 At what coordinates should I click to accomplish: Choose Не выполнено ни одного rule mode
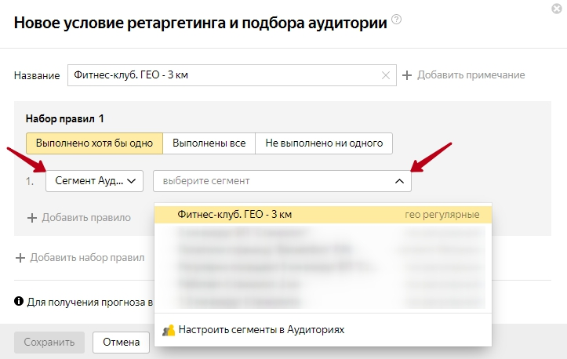coord(324,143)
